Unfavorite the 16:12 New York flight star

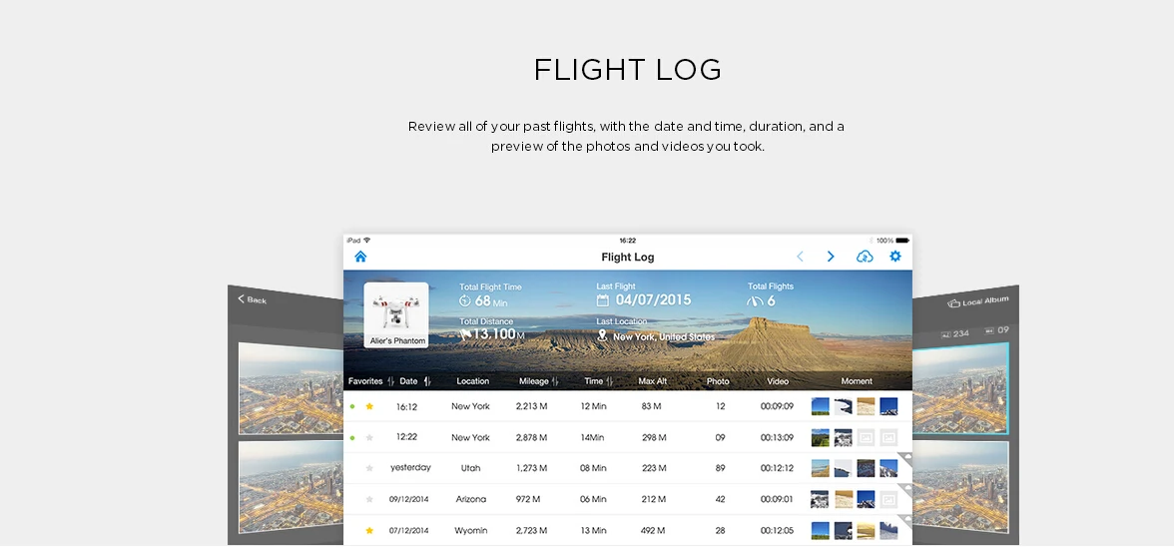369,406
